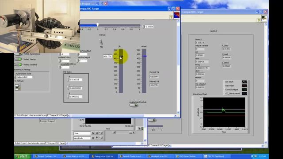Click the small horizontal slider in the rear window
283x159 pixels.
click(x=155, y=126)
